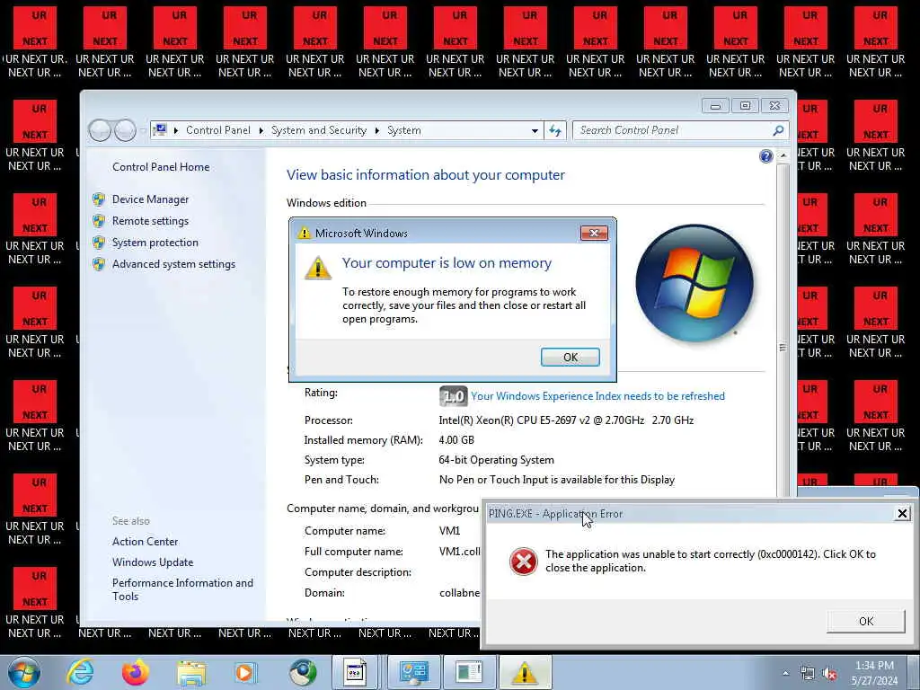Click shield icon beside Remote settings
Viewport: 920px width, 690px height.
click(x=99, y=221)
